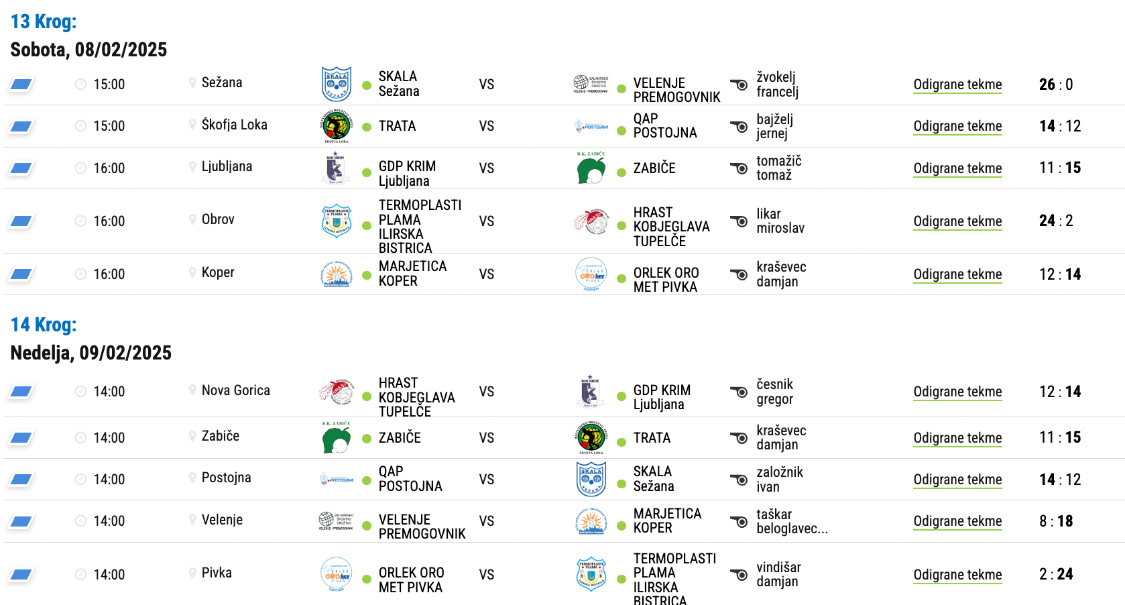The width and height of the screenshot is (1125, 605).
Task: Click the QAP POSTOJNA logo in the 14:00 Postojna match
Action: 337,480
